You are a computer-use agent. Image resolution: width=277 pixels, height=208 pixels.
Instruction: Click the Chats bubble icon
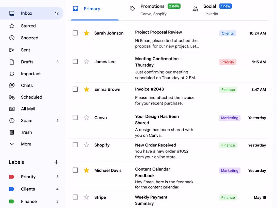[12, 85]
